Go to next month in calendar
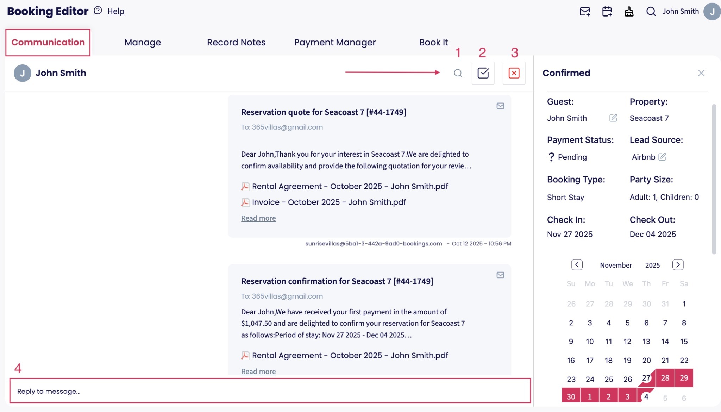 [x=678, y=265]
